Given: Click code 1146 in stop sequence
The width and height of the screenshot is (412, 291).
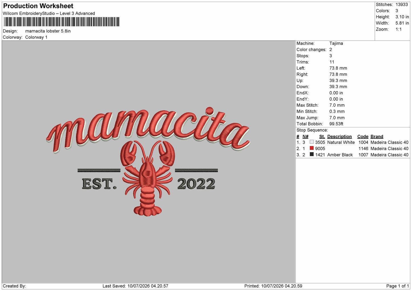Looking at the screenshot, I should pyautogui.click(x=363, y=148).
